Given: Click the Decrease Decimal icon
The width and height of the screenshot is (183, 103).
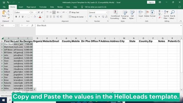Looking at the screenshot, I should [106, 17].
